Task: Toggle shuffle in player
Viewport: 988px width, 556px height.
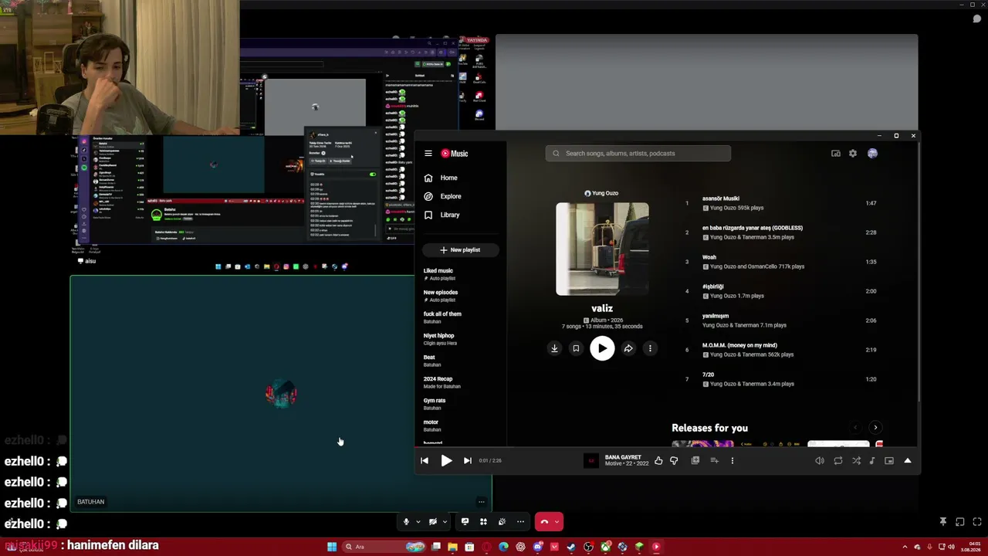Action: point(856,461)
